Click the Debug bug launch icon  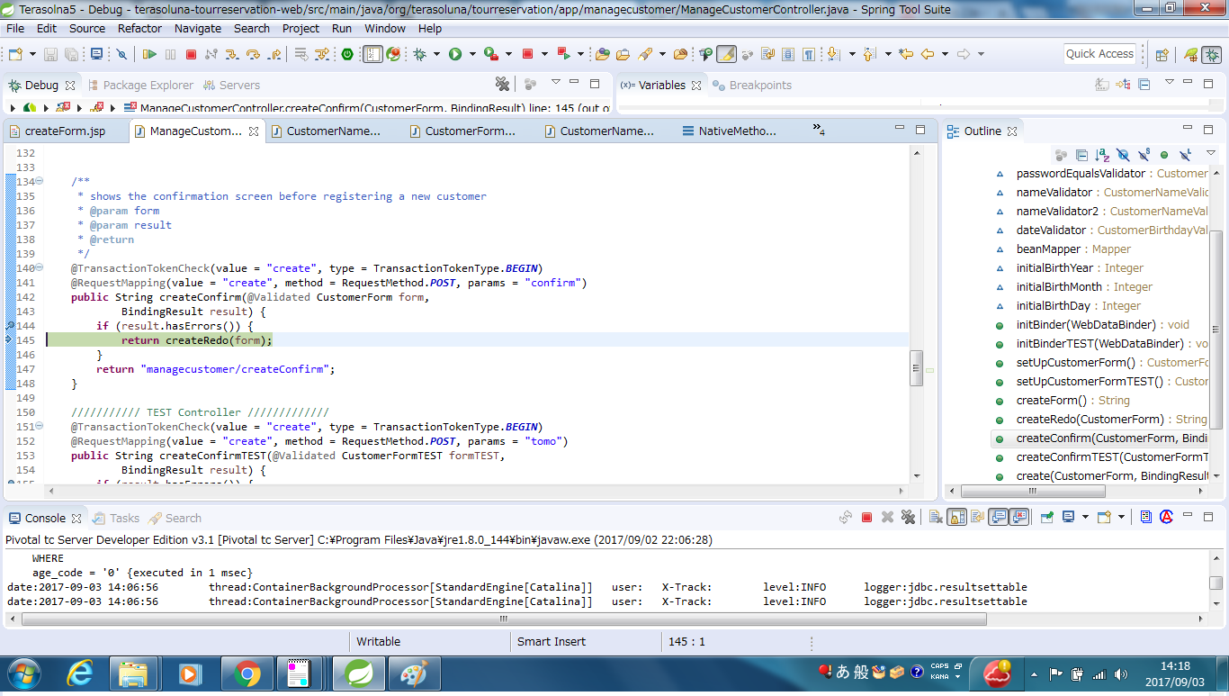[419, 54]
